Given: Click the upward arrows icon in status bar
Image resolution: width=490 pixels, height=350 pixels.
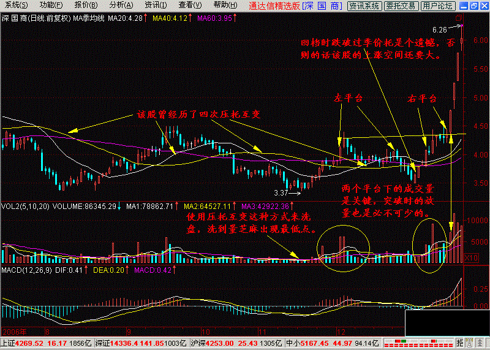Looking at the screenshot, I should coord(479,343).
